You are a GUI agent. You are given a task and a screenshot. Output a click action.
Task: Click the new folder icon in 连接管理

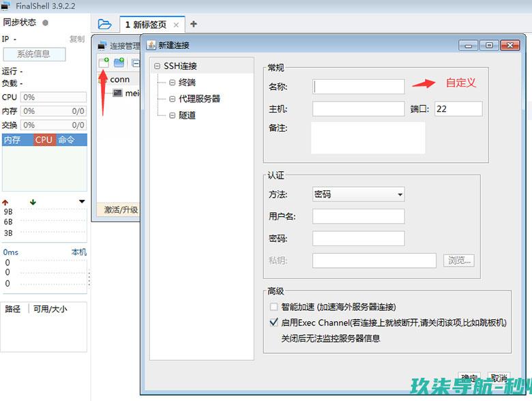[x=119, y=63]
